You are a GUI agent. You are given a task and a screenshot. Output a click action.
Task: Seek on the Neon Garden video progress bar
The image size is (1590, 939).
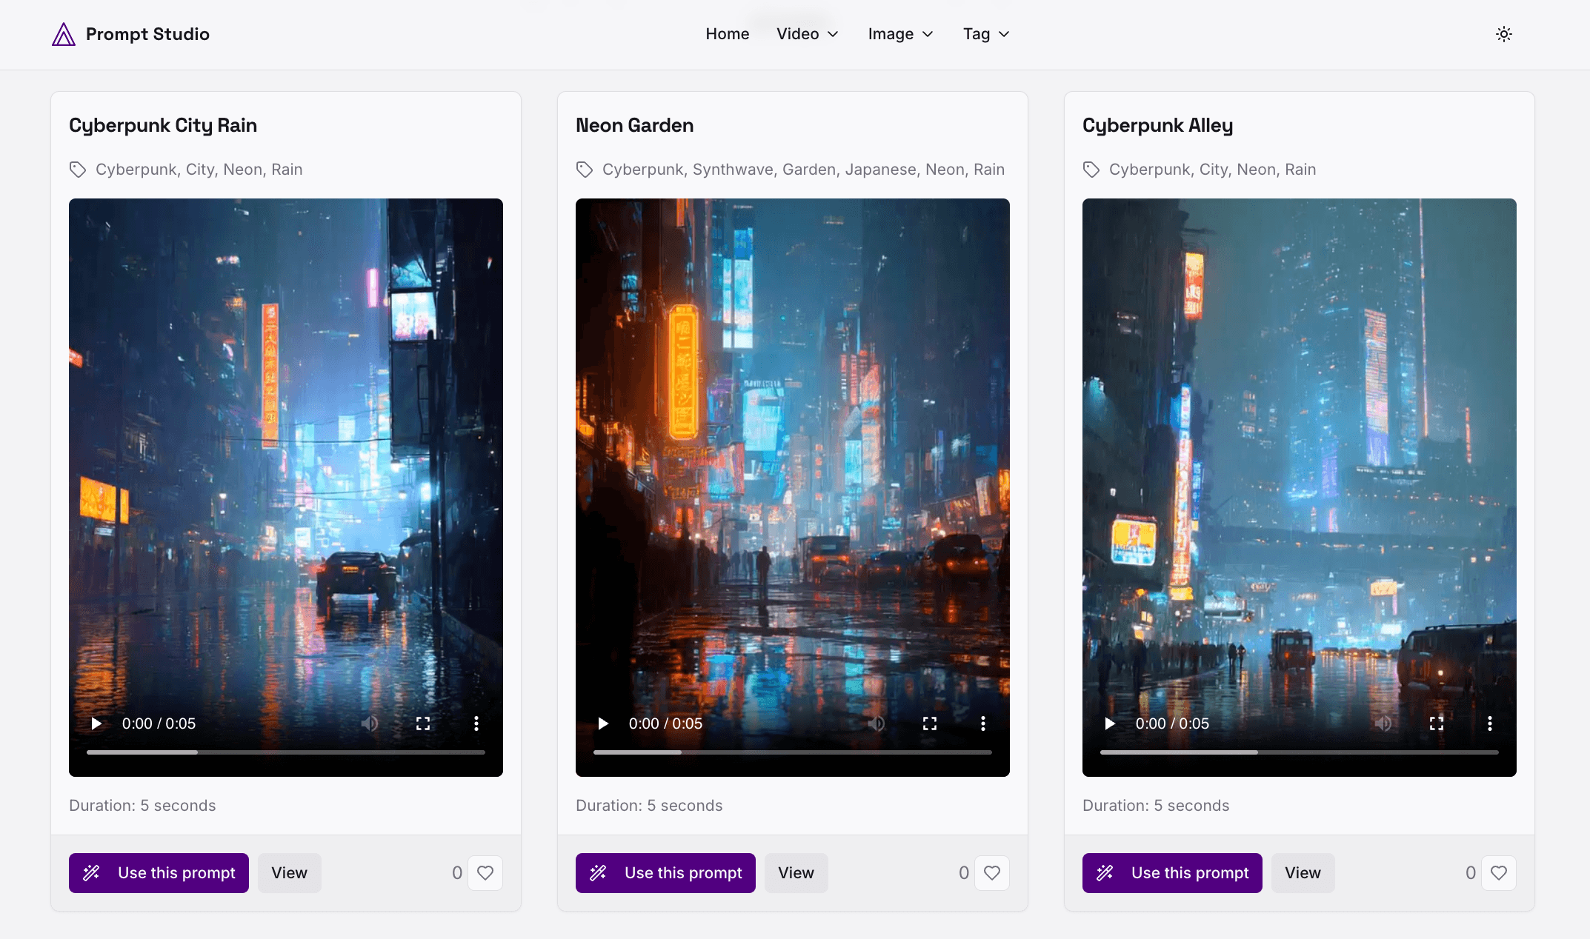[792, 752]
